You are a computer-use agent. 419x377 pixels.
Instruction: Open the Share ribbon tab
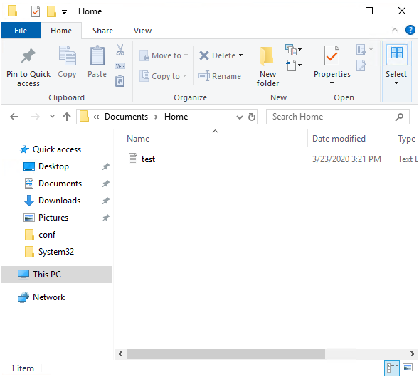102,31
